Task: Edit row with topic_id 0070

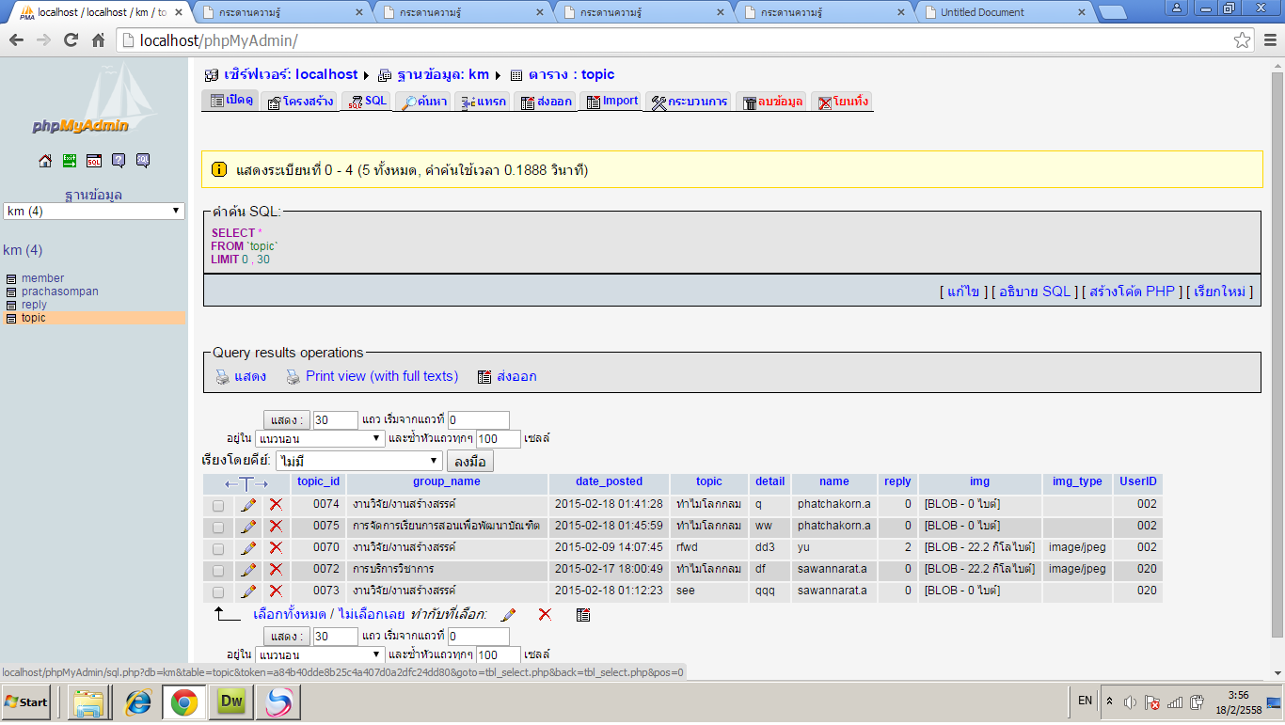Action: (248, 548)
